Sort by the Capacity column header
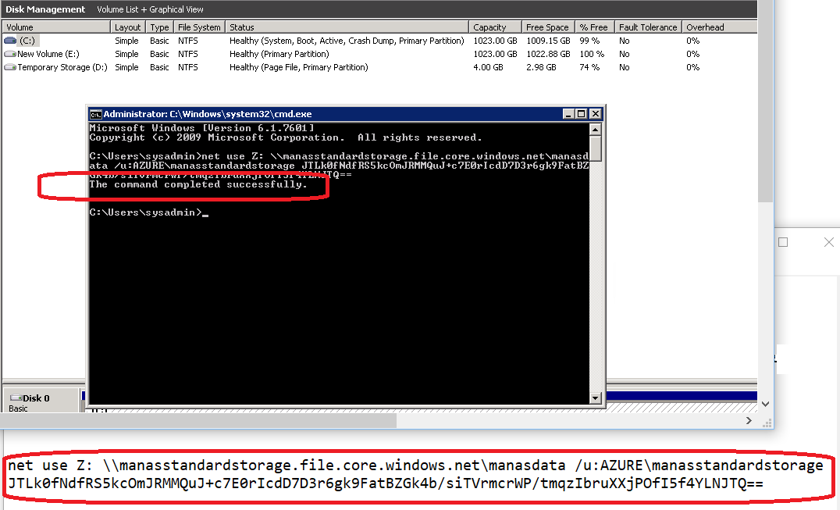 495,27
